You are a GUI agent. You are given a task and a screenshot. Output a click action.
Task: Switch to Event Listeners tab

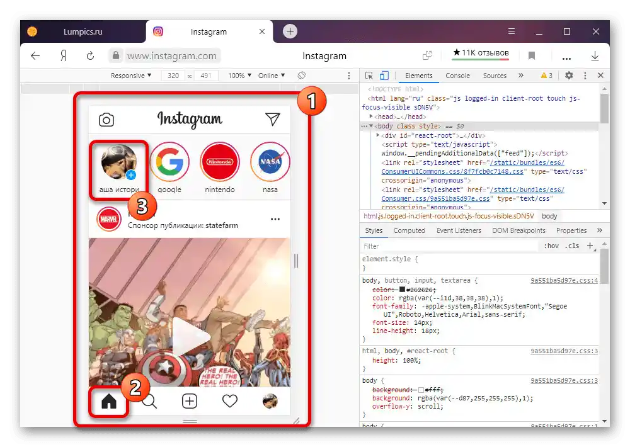point(459,230)
